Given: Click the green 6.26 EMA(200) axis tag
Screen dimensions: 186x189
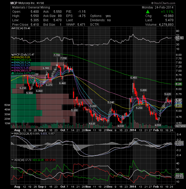Looking at the screenshot, I should (179, 84).
